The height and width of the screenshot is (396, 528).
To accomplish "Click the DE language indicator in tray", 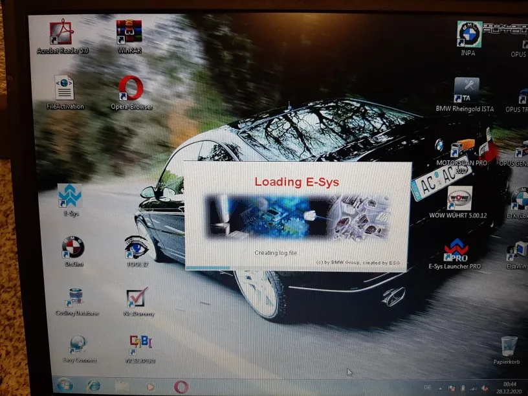I will tap(428, 388).
